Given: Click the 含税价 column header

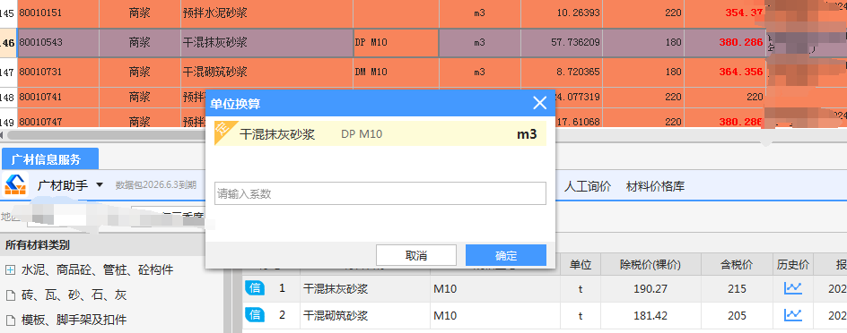Looking at the screenshot, I should point(737,265).
